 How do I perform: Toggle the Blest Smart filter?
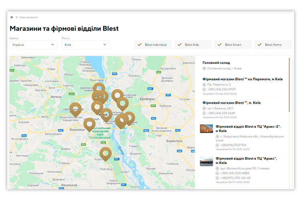click(233, 44)
